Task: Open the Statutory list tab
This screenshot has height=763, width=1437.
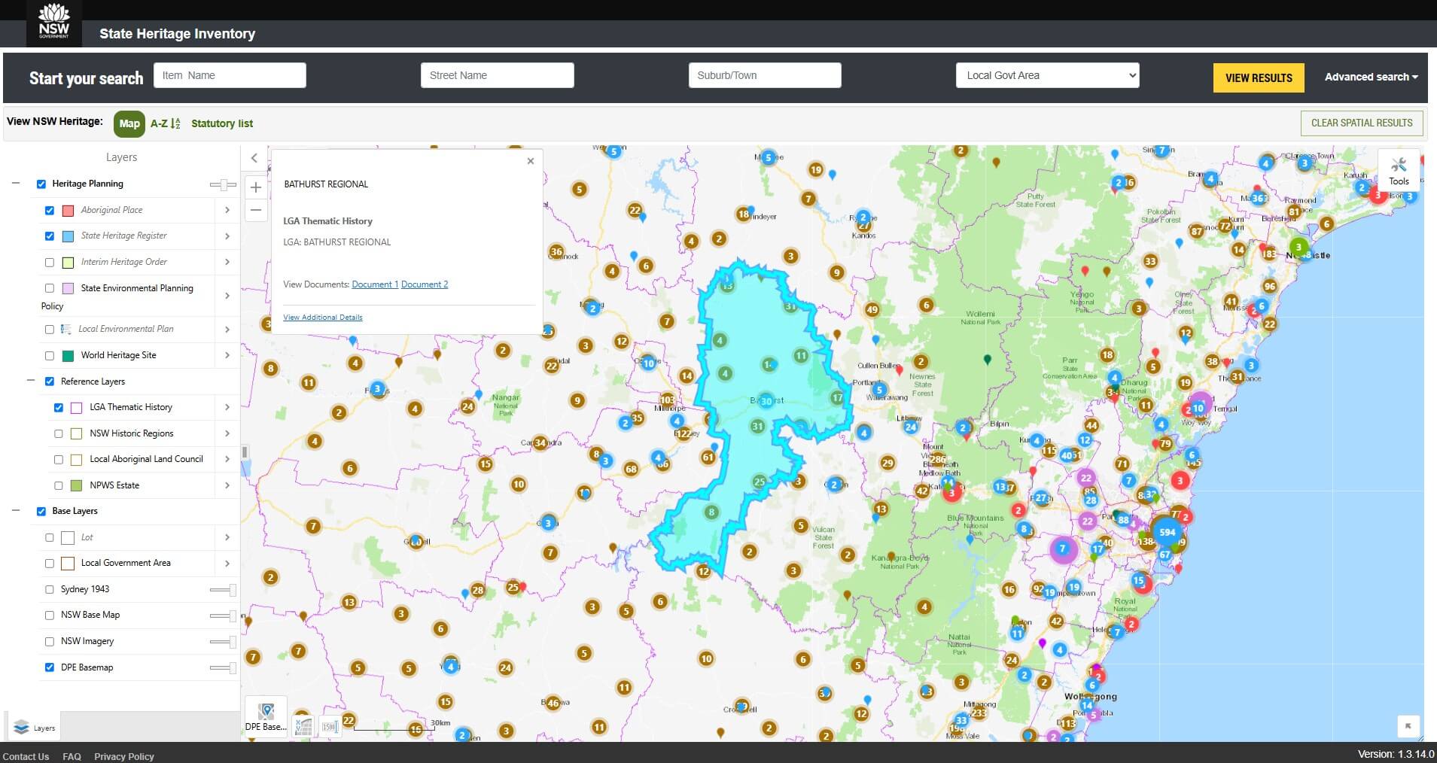Action: point(222,123)
